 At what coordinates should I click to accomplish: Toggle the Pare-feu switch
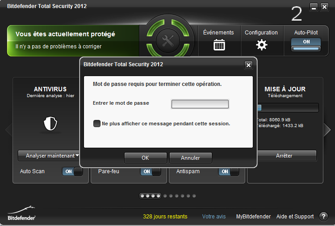[x=151, y=171]
